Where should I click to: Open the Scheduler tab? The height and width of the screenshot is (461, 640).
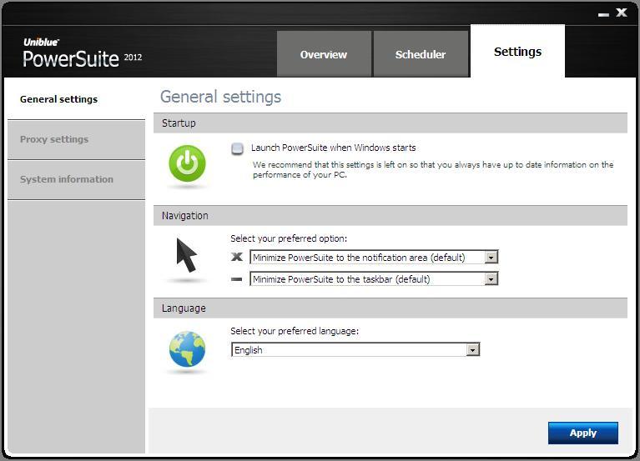(x=421, y=54)
